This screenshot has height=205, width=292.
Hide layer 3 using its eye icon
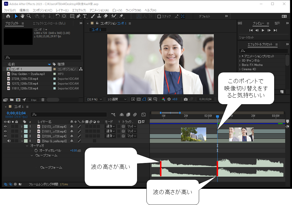click(x=5, y=136)
